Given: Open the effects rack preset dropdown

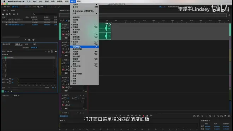Looking at the screenshot, I should [27, 52].
